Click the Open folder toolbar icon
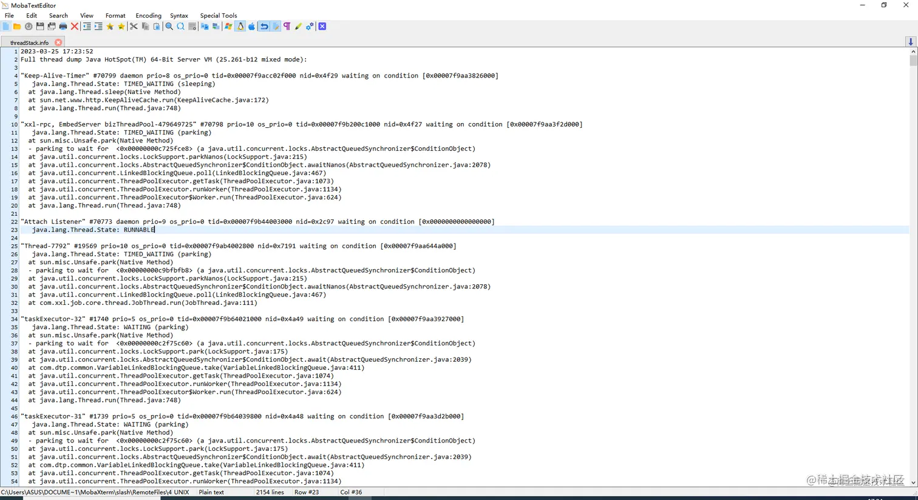 tap(17, 27)
